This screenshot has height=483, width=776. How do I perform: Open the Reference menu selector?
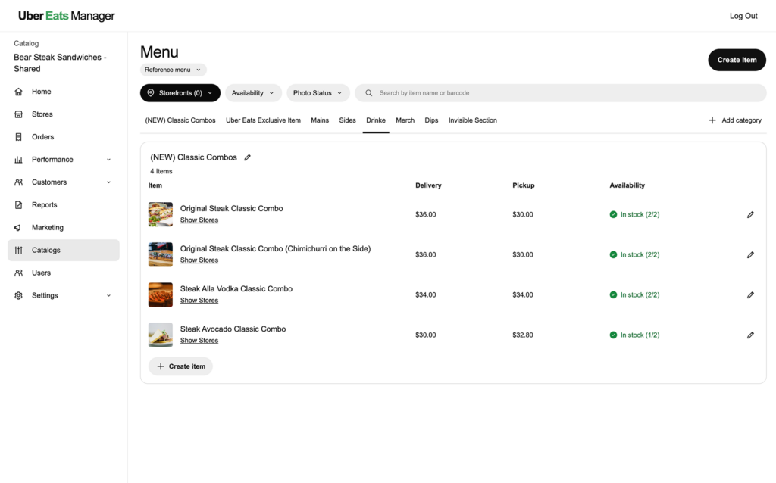pos(174,70)
